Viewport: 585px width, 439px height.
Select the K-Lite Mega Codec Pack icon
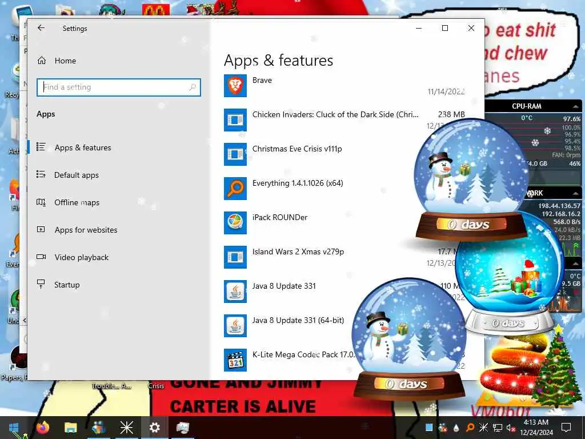coord(235,360)
